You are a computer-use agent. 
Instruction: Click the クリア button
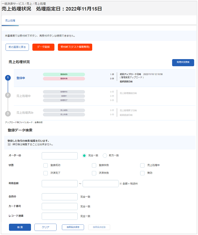pos(45,227)
